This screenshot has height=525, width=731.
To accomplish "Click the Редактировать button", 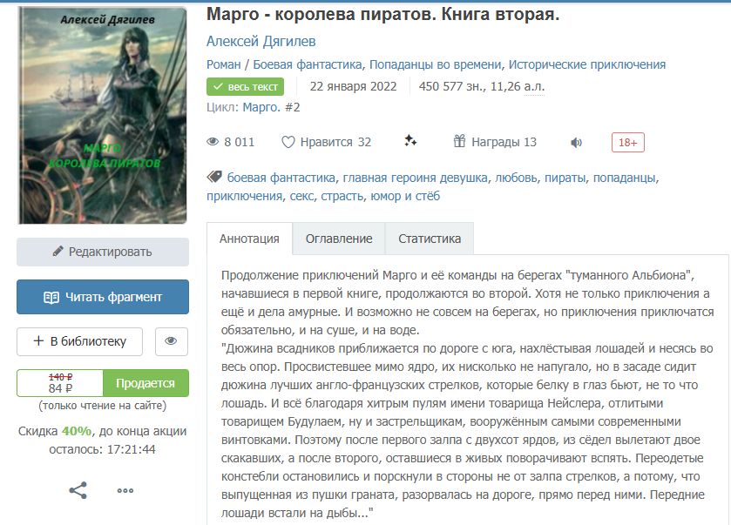I will click(x=103, y=252).
